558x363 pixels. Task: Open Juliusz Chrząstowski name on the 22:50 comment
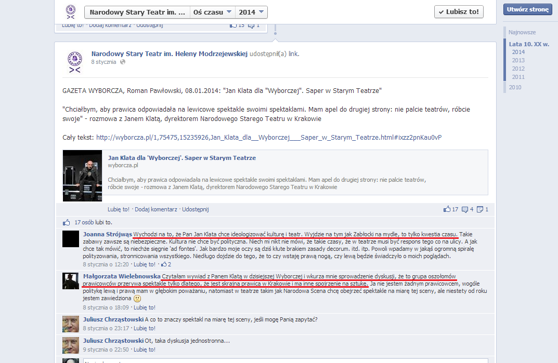click(x=113, y=341)
